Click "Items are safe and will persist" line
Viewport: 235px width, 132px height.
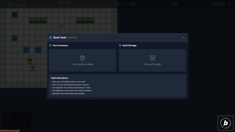(70, 85)
